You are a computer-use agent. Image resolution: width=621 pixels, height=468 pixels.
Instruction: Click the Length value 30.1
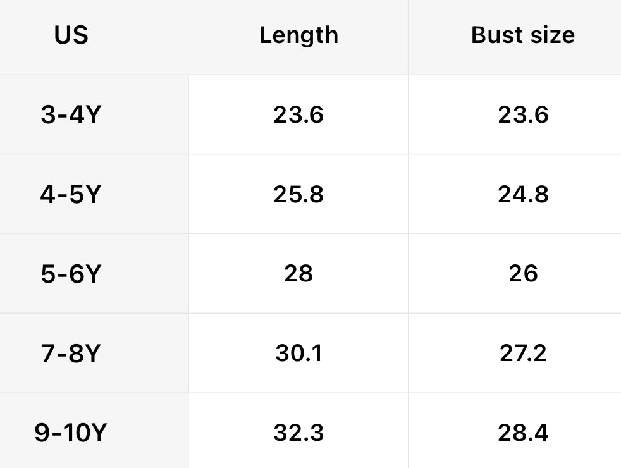pyautogui.click(x=298, y=353)
